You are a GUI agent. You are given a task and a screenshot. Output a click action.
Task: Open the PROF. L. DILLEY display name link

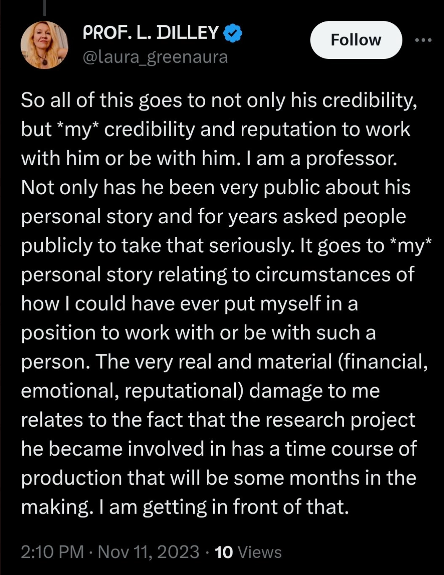(151, 33)
